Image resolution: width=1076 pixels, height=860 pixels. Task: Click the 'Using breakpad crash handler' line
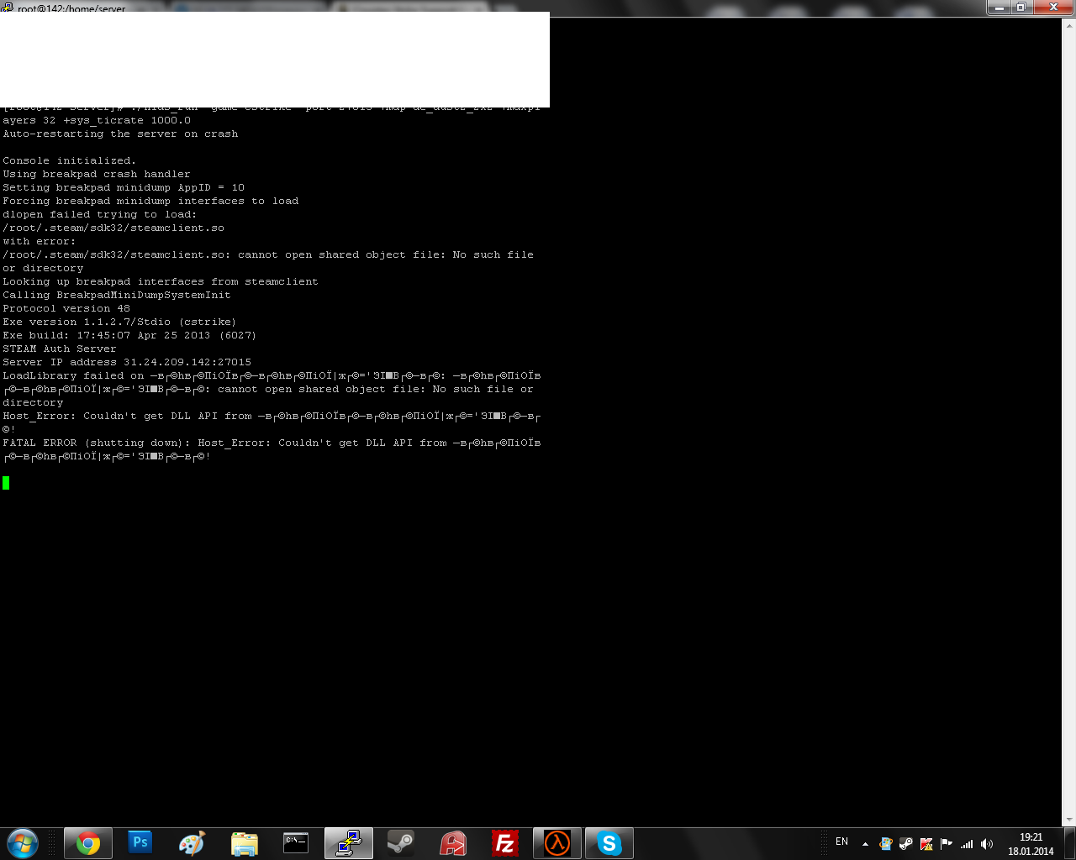pyautogui.click(x=97, y=174)
